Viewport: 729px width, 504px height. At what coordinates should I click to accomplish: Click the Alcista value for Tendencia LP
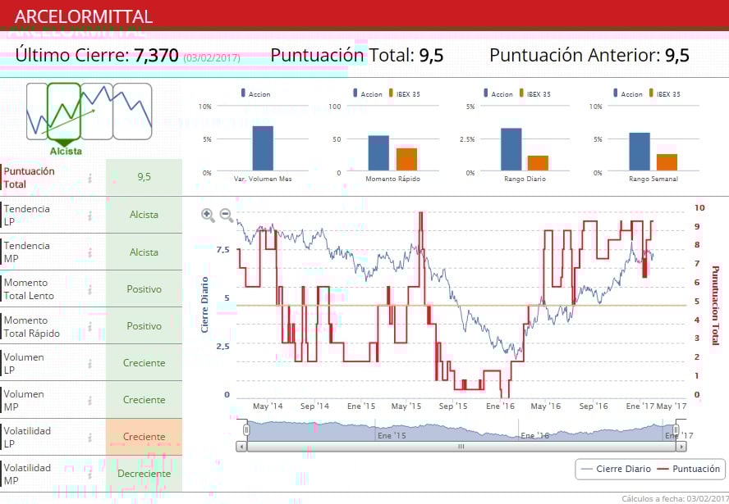click(144, 215)
